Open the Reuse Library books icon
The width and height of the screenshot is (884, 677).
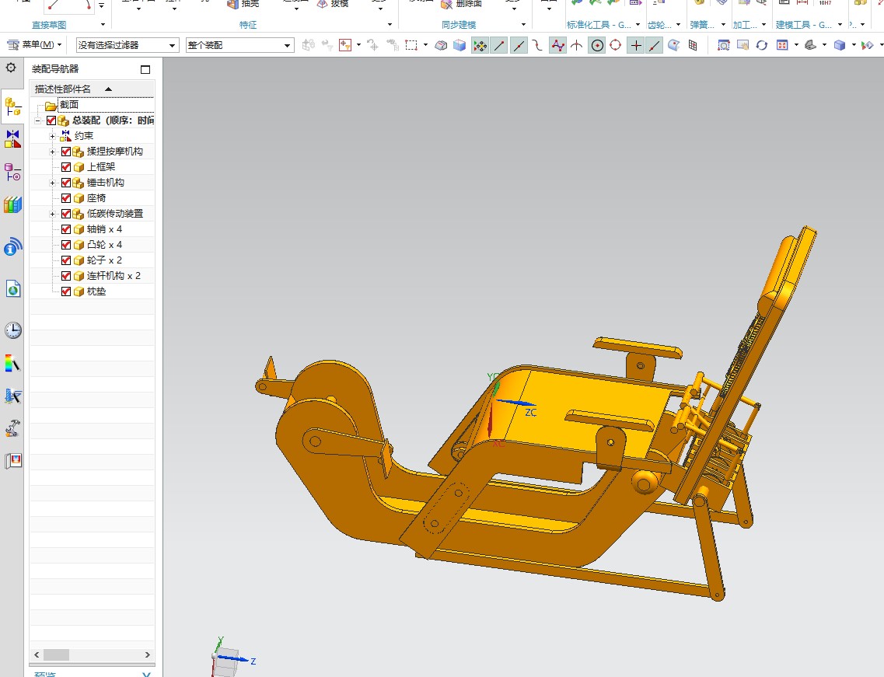point(12,204)
